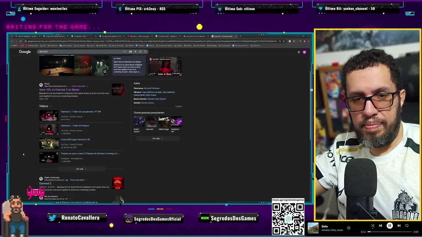Open a new browser tab
Image resolution: width=422 pixels, height=237 pixels.
point(240,36)
